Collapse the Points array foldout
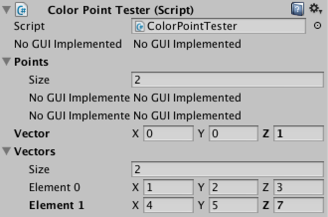Screen dimensions: 328x217 coord(6,62)
